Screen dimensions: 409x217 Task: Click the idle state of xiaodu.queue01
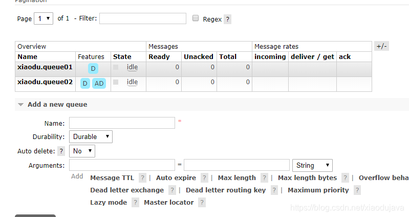[x=132, y=67]
